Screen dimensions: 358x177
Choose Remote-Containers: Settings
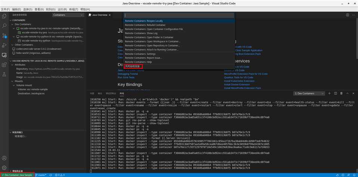point(179,54)
